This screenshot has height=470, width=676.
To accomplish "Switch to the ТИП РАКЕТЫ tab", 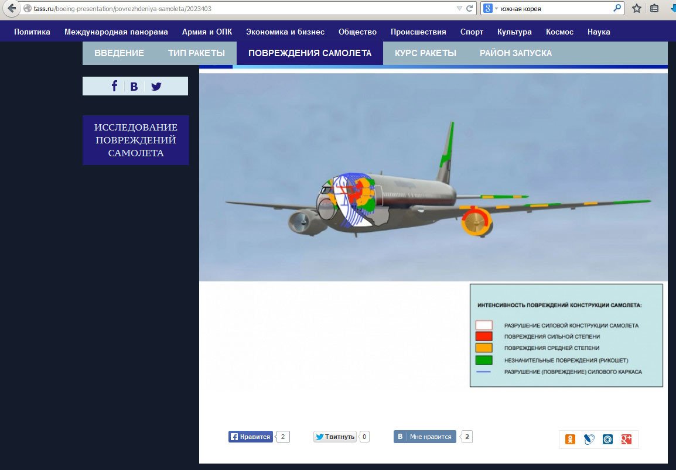I will click(x=196, y=53).
